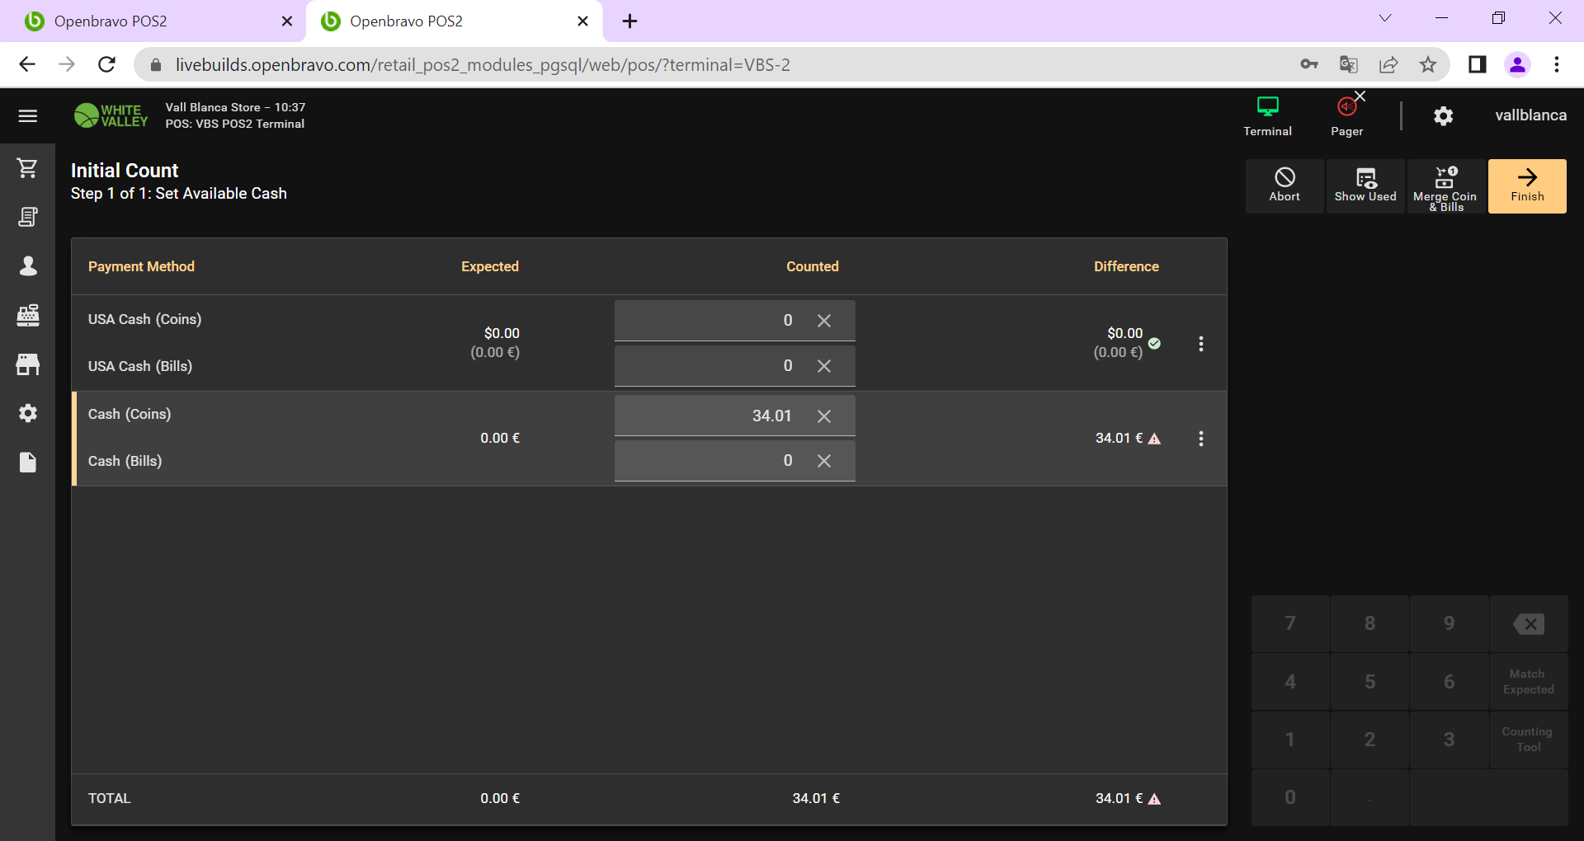Expand USA Cash row options menu
Viewport: 1584px width, 841px height.
(1201, 344)
